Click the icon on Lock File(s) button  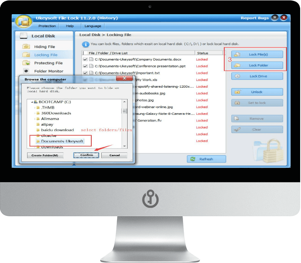point(237,54)
